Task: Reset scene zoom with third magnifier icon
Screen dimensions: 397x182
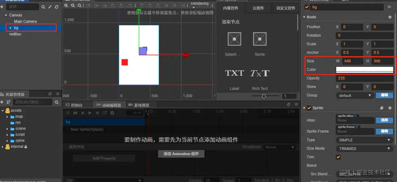Action: click(x=79, y=6)
